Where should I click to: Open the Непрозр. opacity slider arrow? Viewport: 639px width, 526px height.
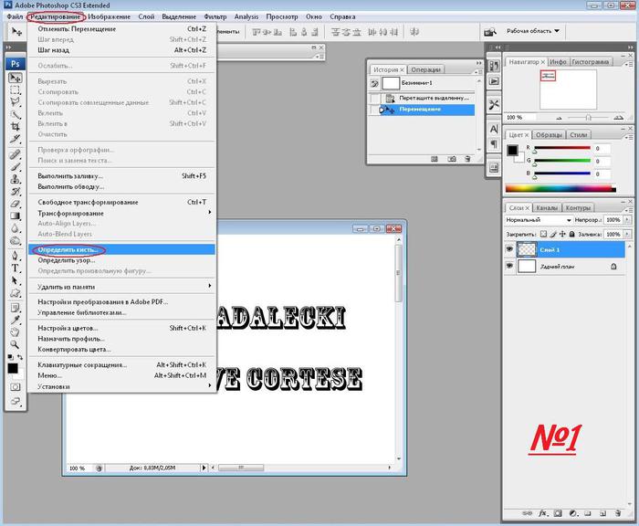[627, 220]
